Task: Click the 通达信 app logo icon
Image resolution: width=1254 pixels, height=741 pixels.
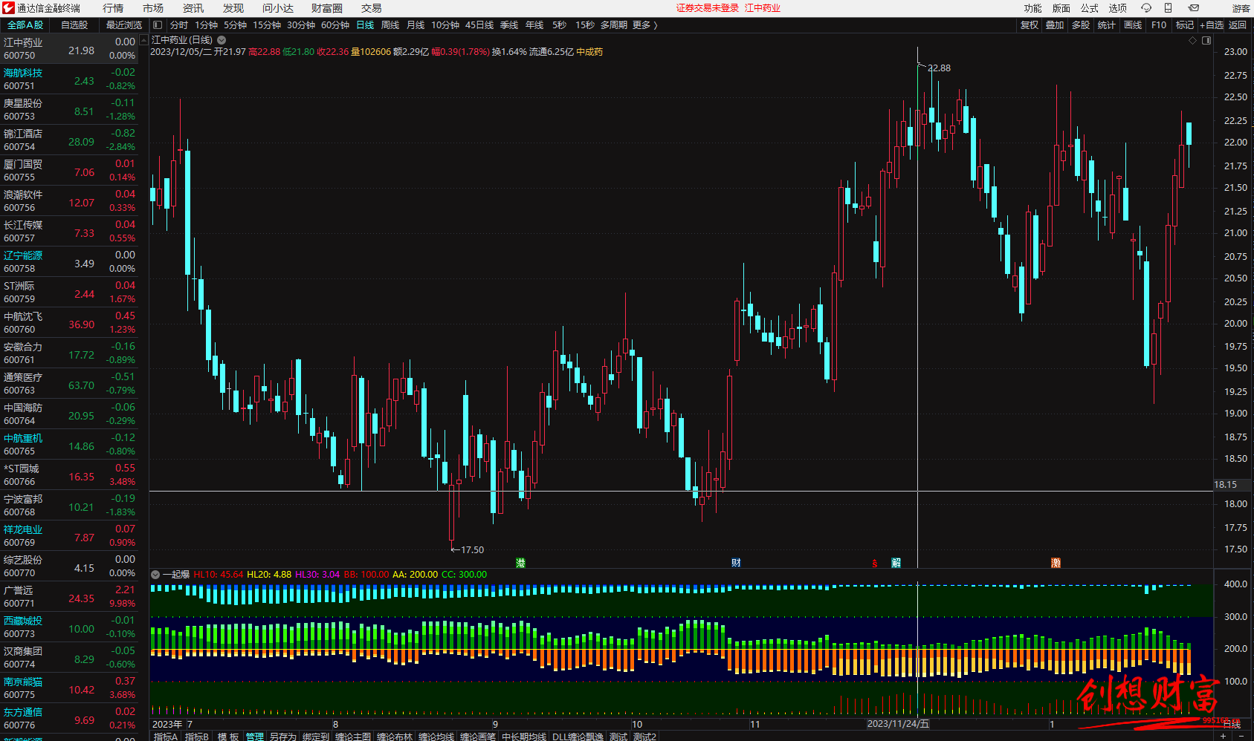Action: [x=8, y=8]
